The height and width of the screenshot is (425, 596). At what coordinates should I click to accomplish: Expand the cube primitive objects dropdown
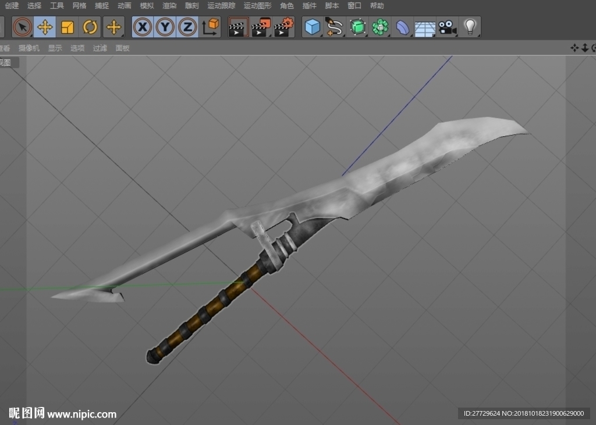[x=313, y=27]
